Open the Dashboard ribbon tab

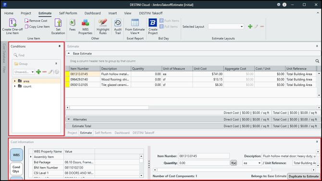point(93,13)
